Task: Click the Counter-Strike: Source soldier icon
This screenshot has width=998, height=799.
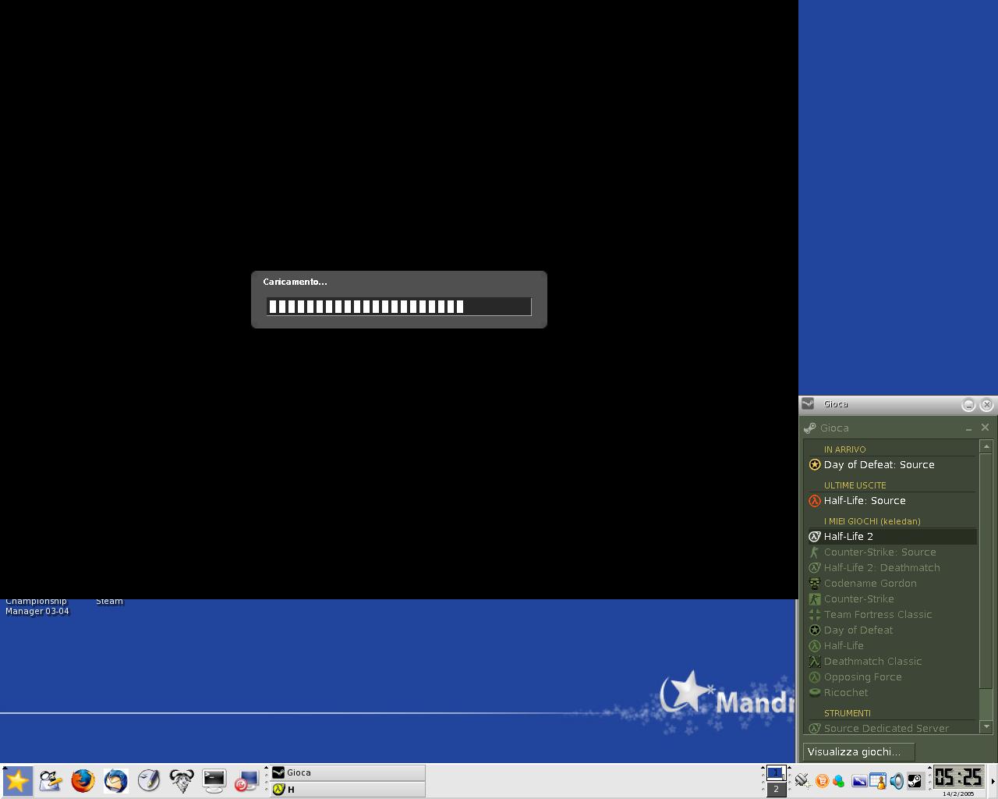Action: [x=815, y=552]
